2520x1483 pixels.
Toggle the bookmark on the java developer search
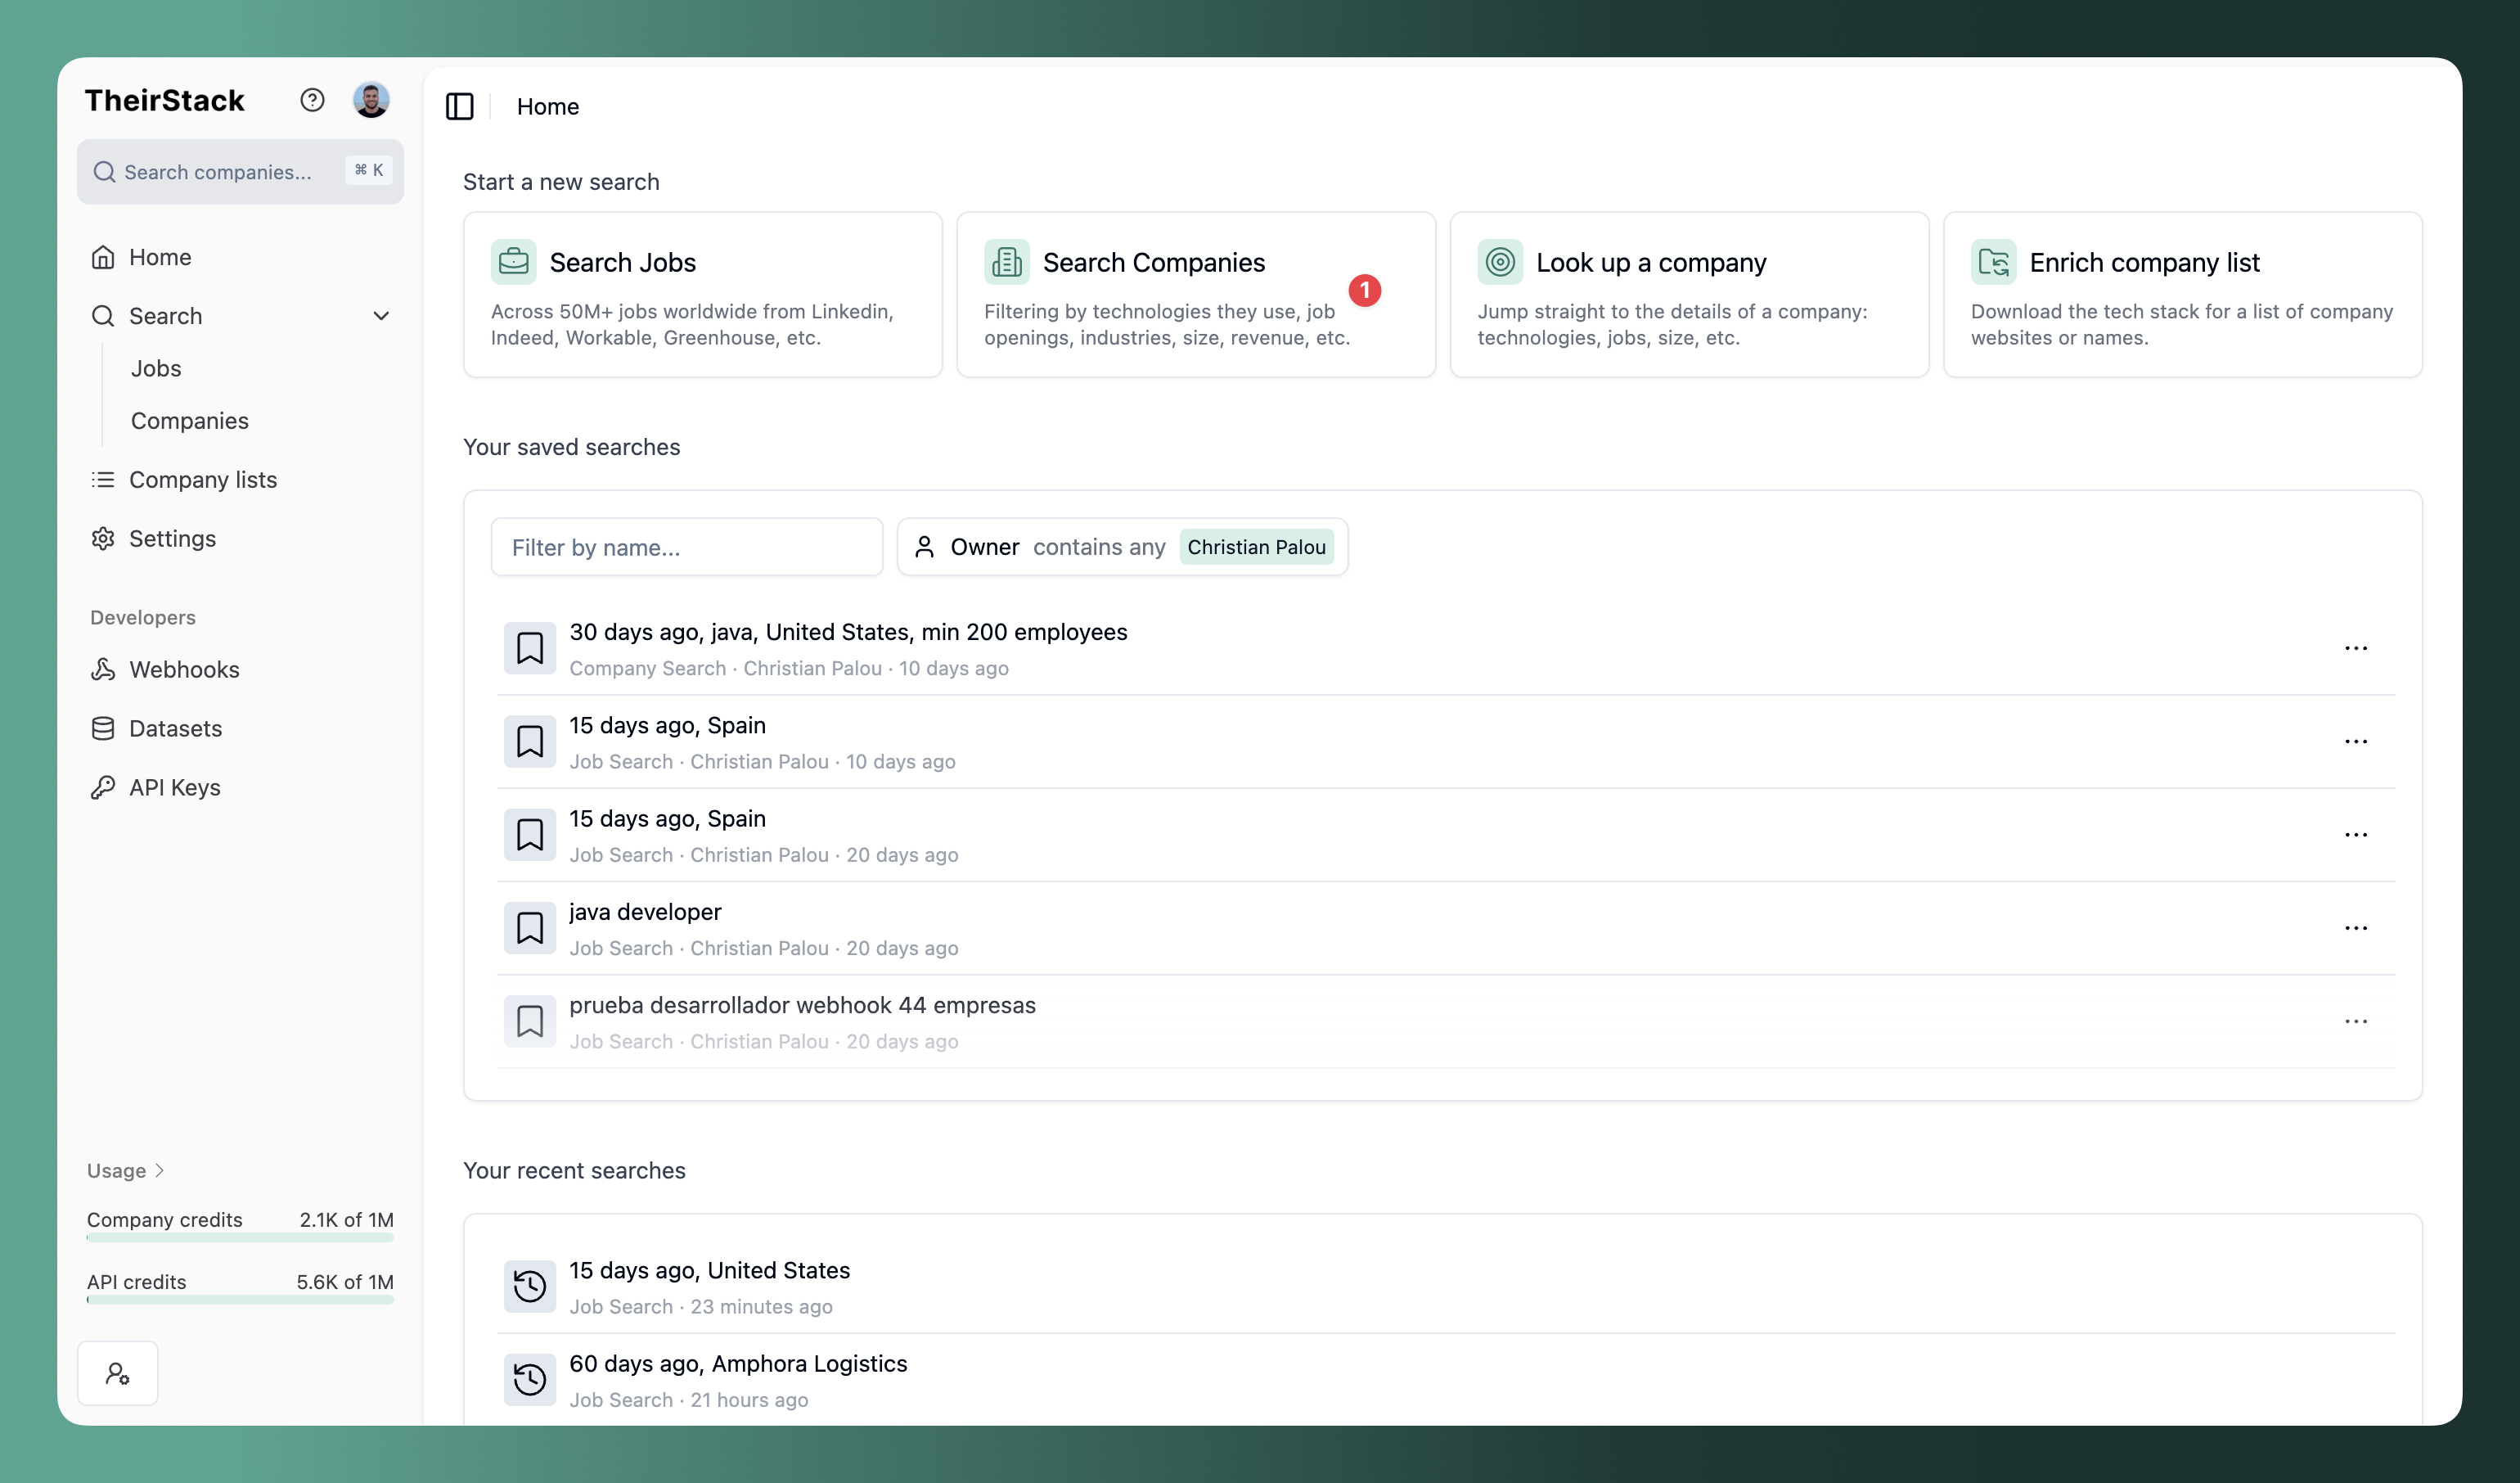coord(530,927)
